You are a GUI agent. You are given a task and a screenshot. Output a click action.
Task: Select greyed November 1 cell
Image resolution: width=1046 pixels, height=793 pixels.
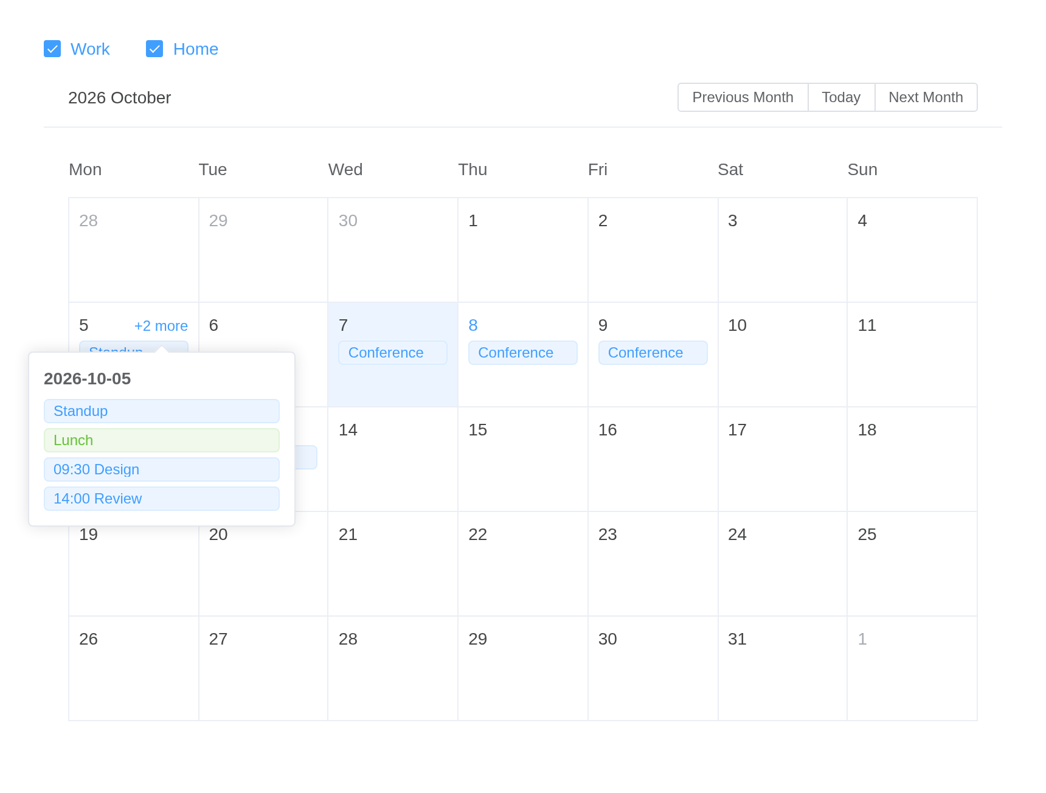point(912,668)
